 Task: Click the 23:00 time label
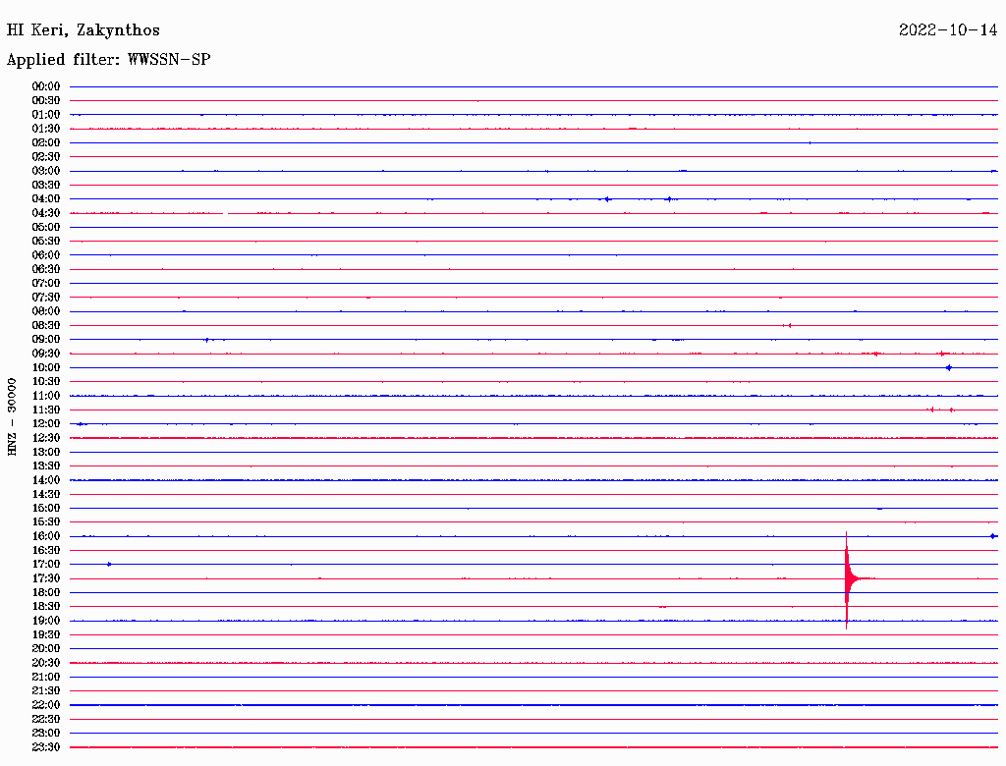pos(45,734)
